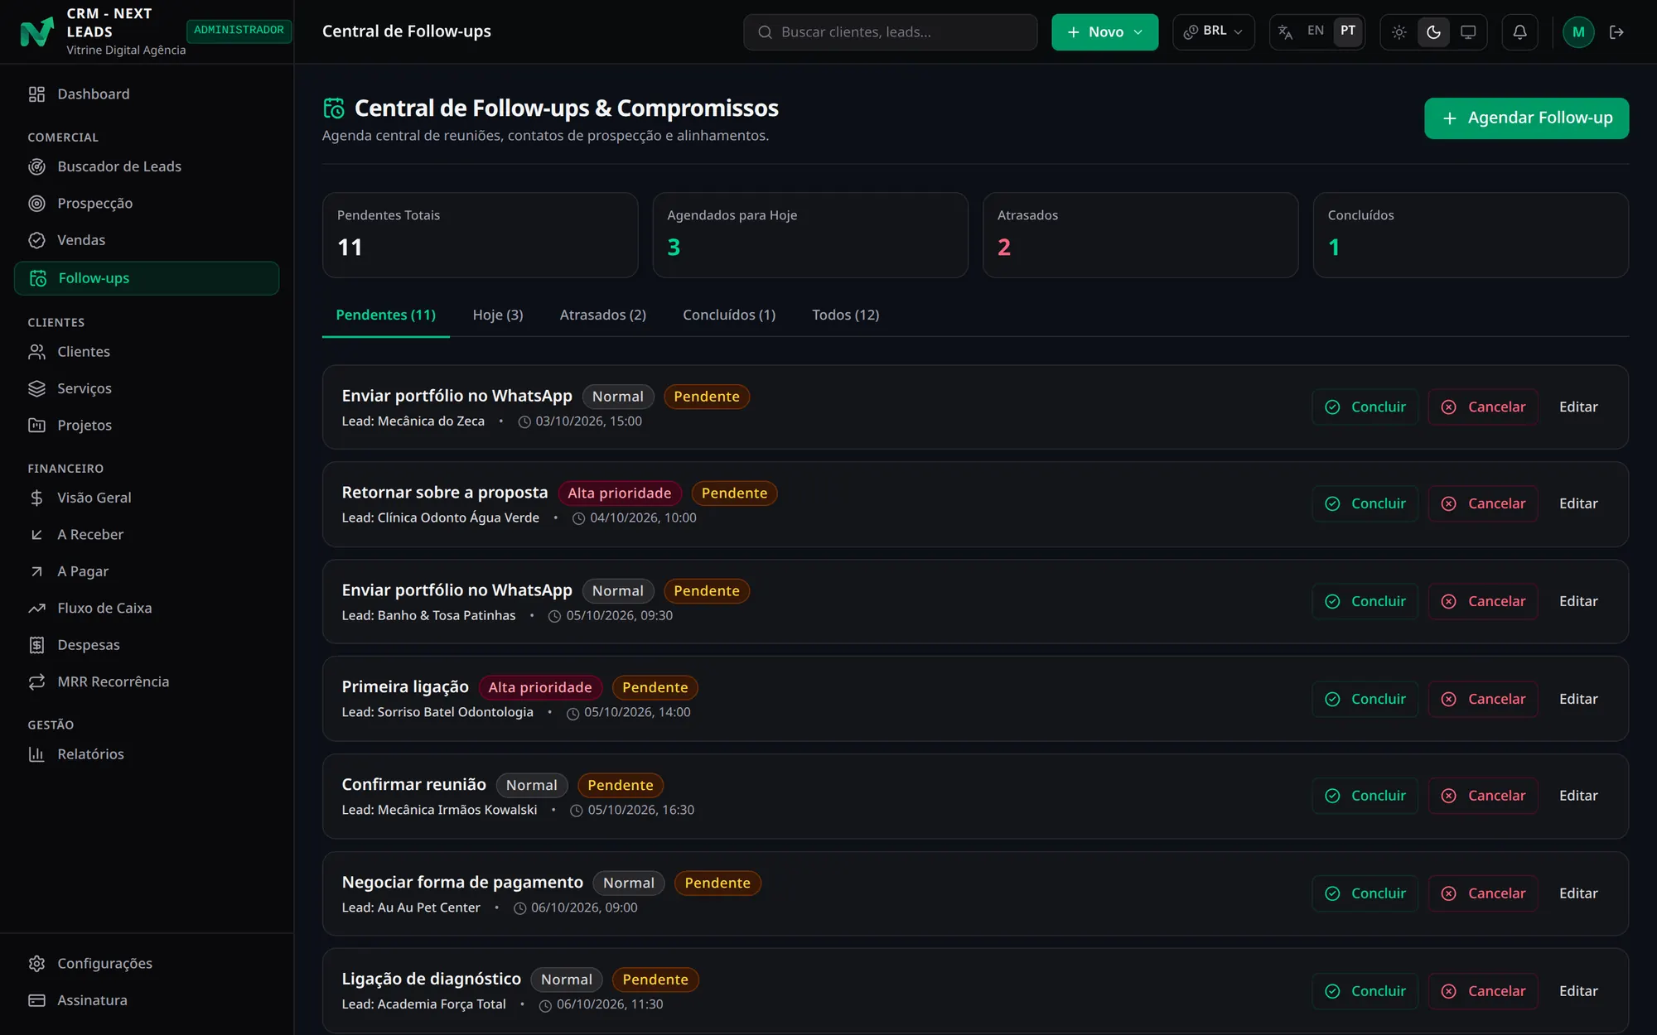1657x1035 pixels.
Task: Cancelar the Confirmar reunião follow-up
Action: (x=1483, y=796)
